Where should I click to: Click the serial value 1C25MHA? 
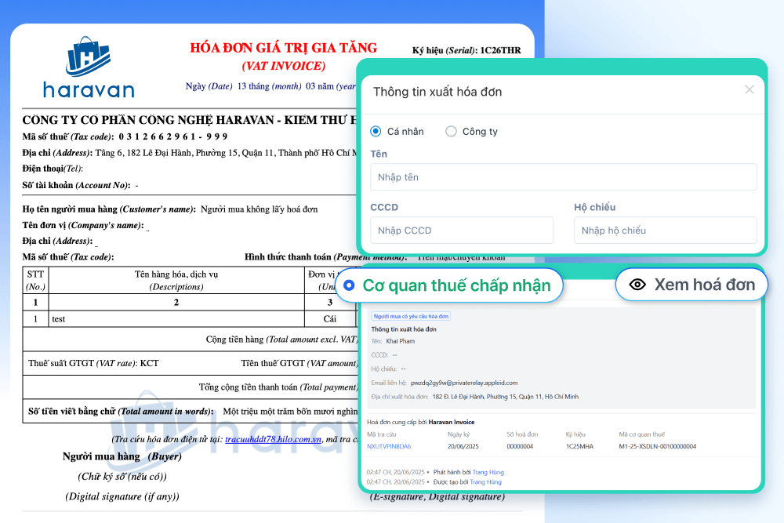[579, 446]
